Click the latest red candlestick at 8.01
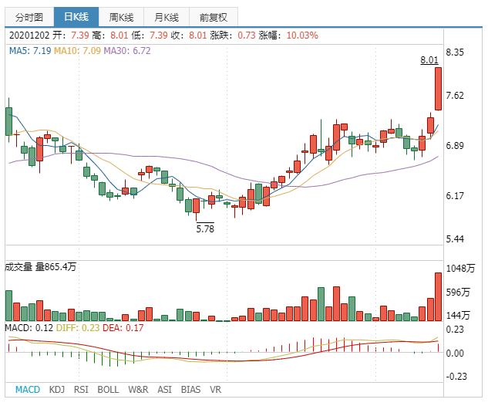Screen dimensions: 488x406 coord(438,89)
